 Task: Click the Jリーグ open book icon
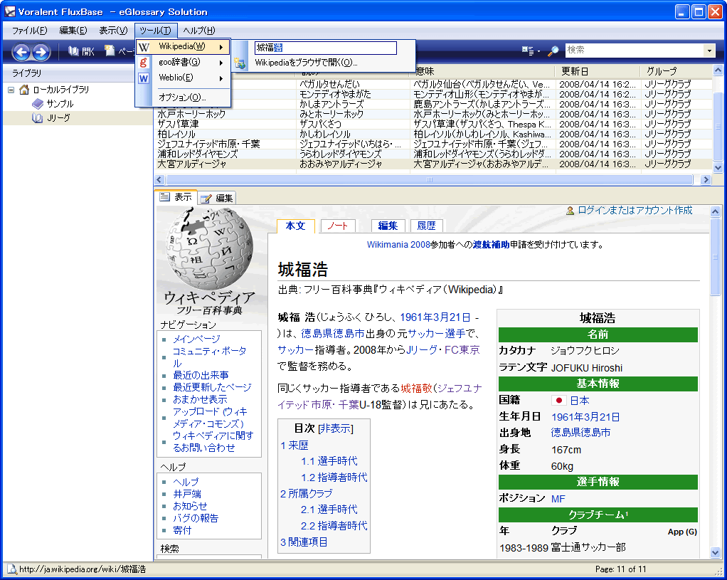pyautogui.click(x=38, y=118)
